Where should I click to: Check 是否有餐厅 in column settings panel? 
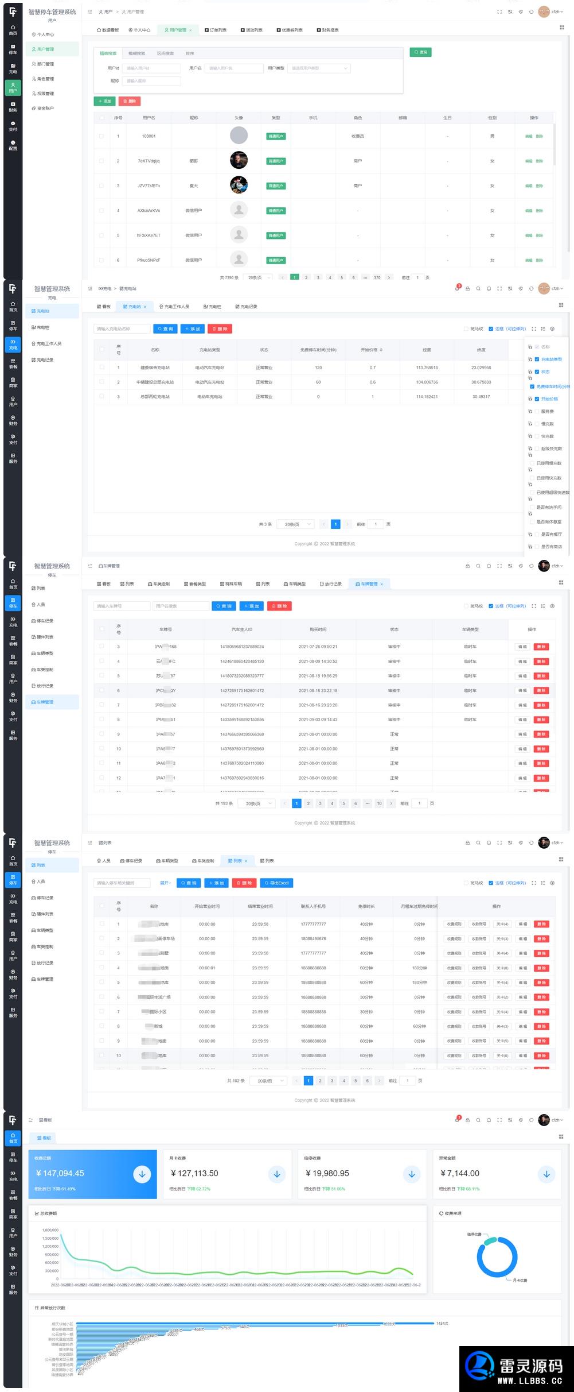[x=537, y=535]
